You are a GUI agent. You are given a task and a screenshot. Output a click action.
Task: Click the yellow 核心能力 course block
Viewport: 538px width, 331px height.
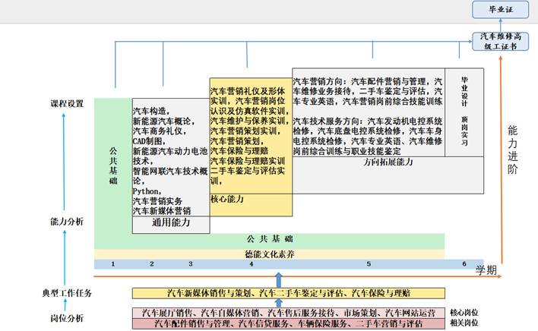tap(250, 144)
